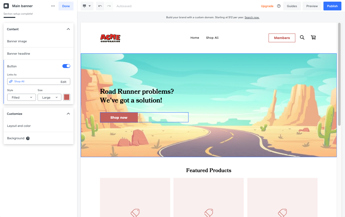Open the device view dropdown

(x=87, y=6)
